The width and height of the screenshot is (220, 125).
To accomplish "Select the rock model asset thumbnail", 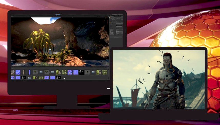I will 13,72.
